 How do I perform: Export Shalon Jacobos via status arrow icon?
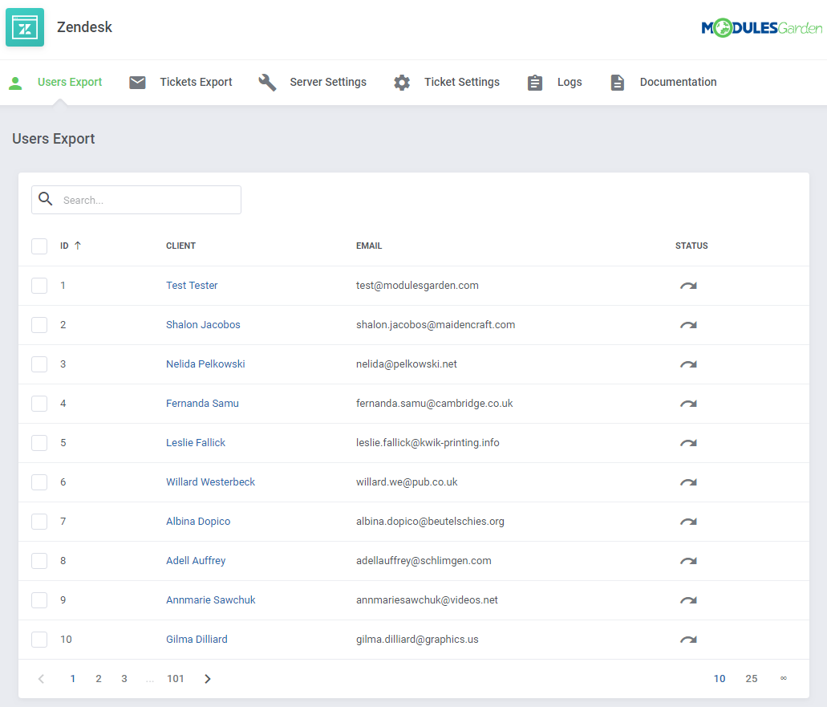[x=688, y=325]
